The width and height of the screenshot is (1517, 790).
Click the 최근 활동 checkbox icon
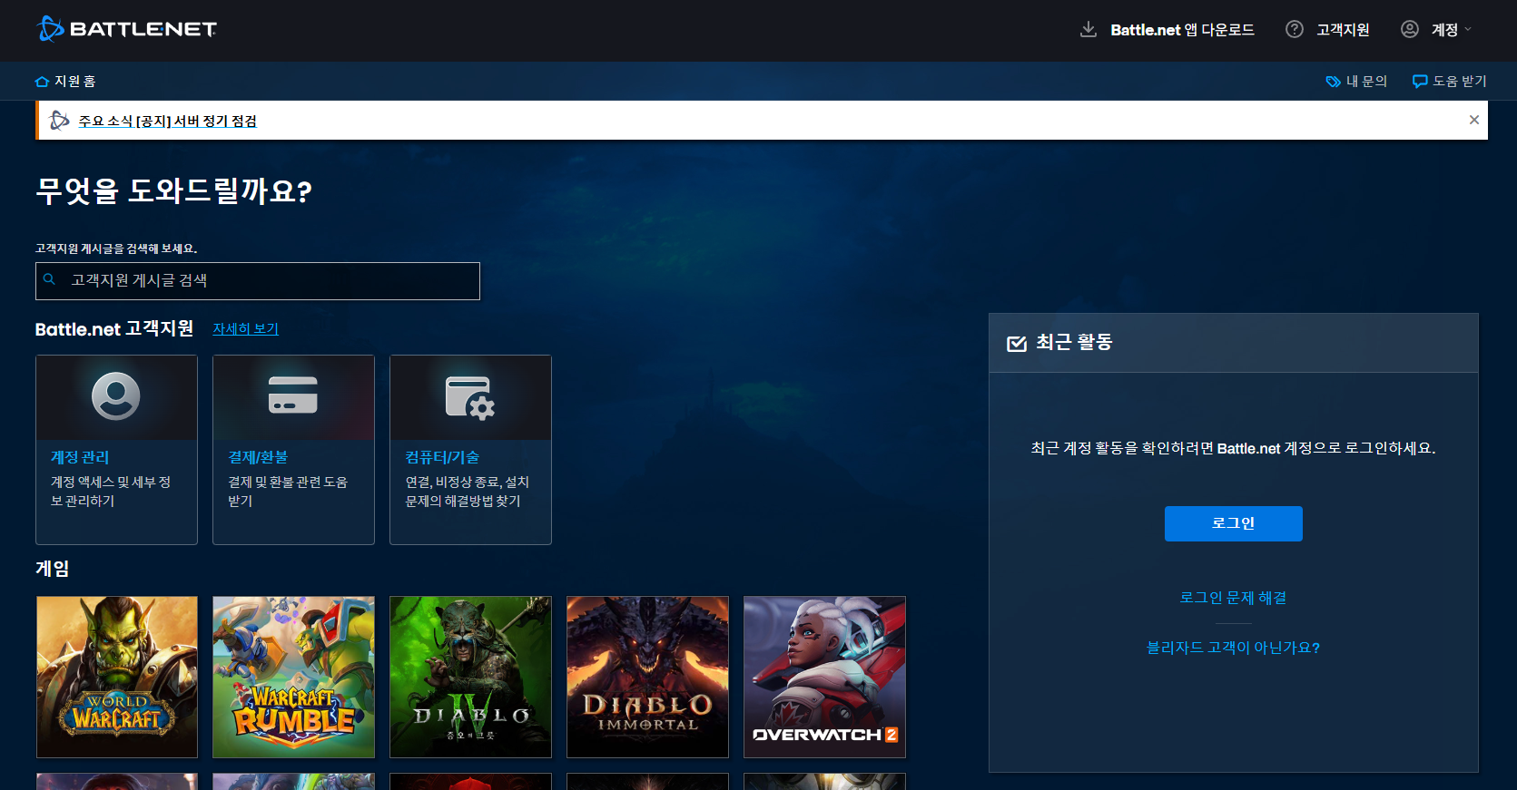(x=1017, y=343)
